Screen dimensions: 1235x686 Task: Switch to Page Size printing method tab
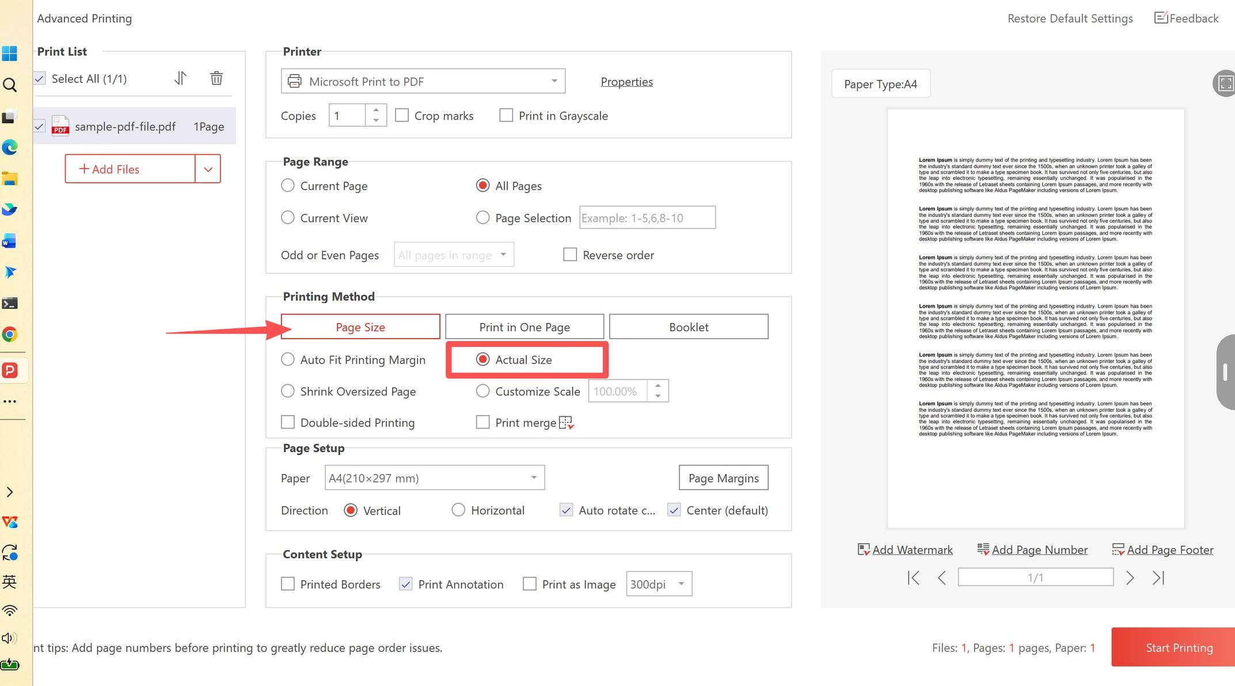[360, 327]
